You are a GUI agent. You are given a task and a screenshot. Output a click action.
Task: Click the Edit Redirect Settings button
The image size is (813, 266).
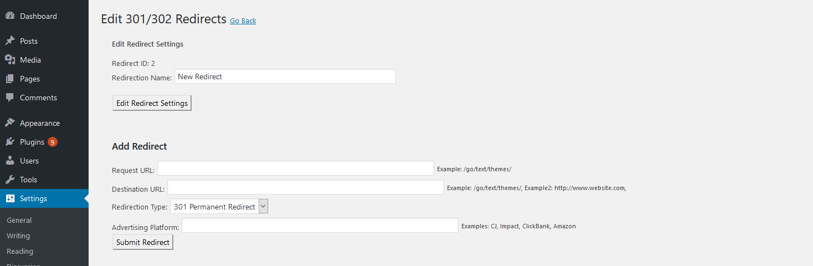tap(152, 103)
